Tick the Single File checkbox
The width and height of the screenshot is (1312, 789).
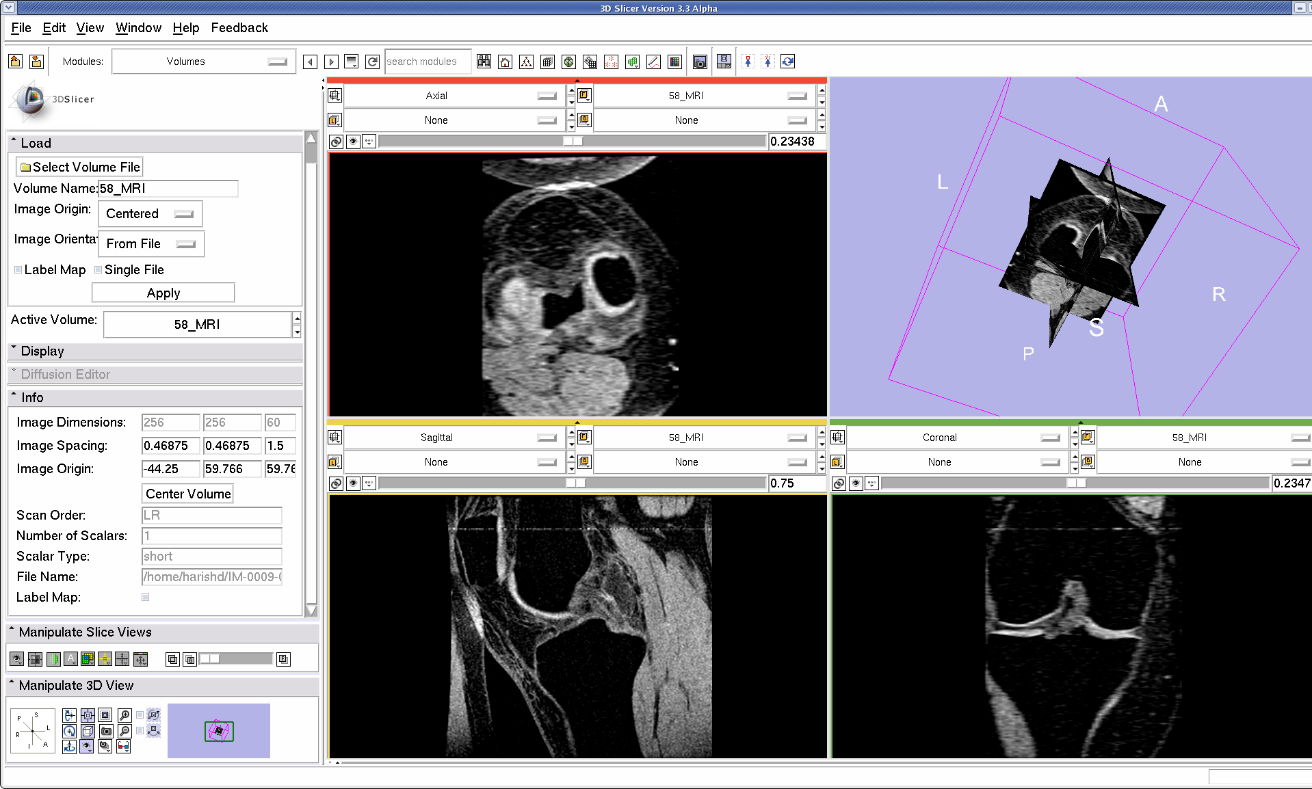[99, 270]
